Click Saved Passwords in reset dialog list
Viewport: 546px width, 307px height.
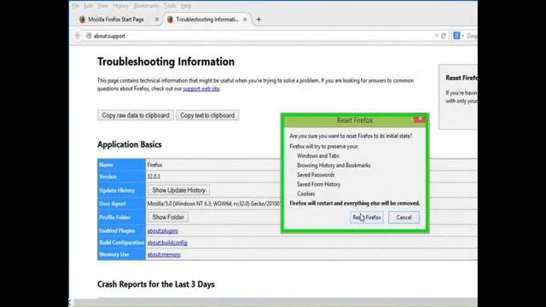pyautogui.click(x=316, y=175)
